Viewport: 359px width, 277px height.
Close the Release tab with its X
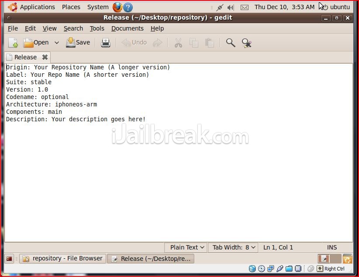point(45,57)
